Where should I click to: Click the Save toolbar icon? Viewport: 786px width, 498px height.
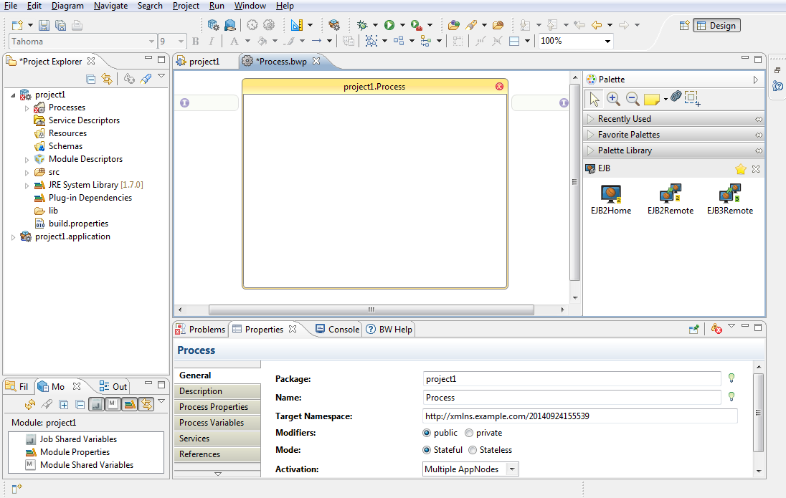[x=44, y=25]
